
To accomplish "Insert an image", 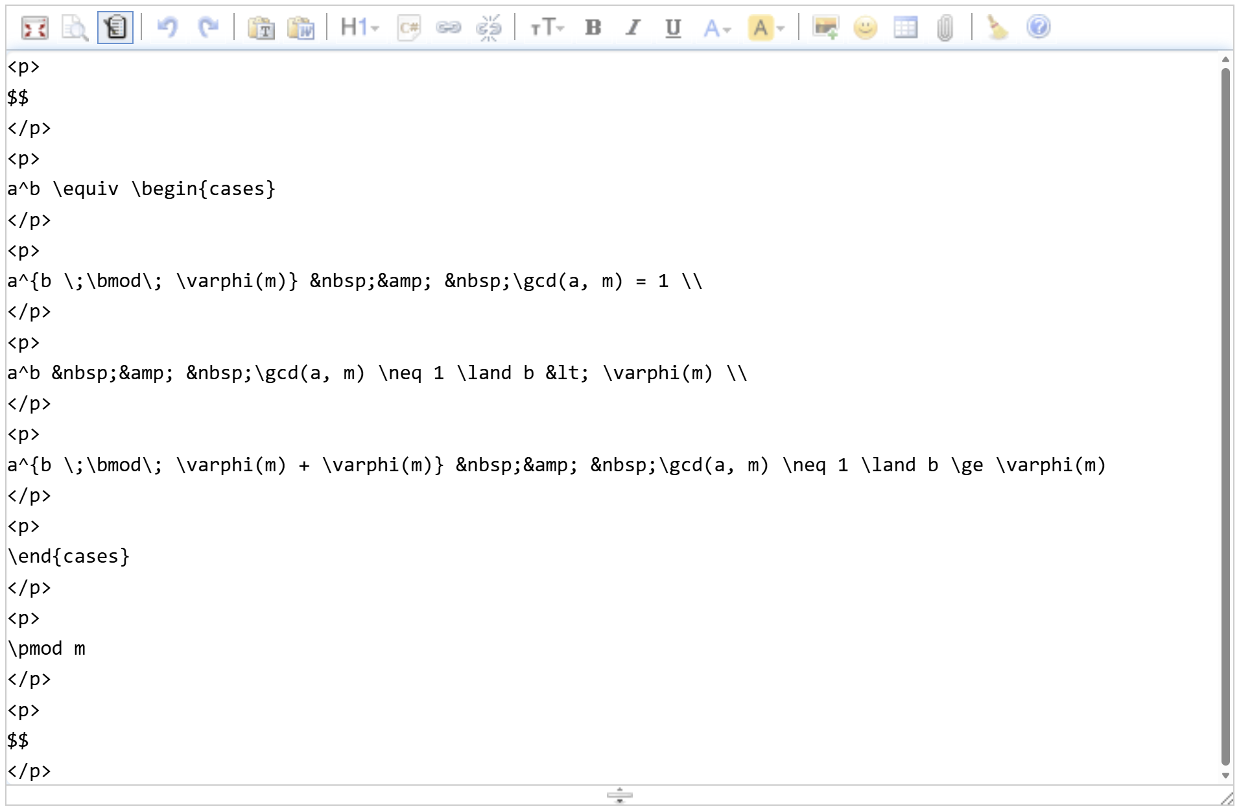I will point(825,28).
